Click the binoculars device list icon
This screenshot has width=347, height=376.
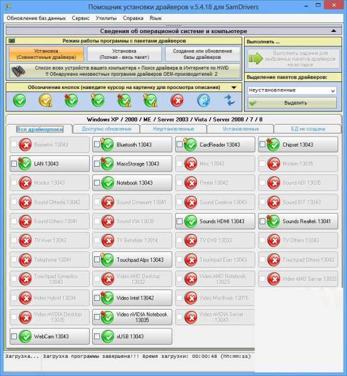[x=18, y=71]
